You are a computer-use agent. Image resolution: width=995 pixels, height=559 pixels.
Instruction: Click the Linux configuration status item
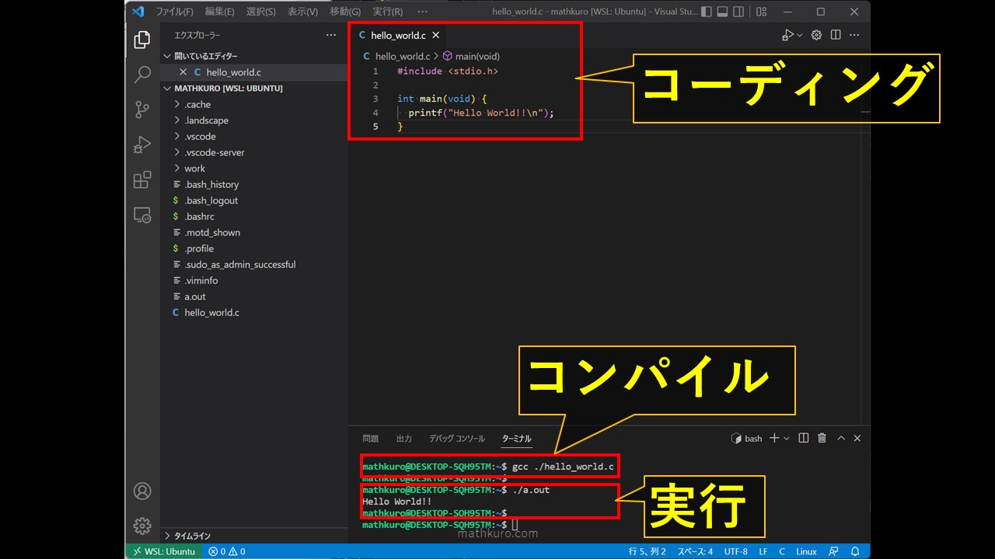pos(807,551)
